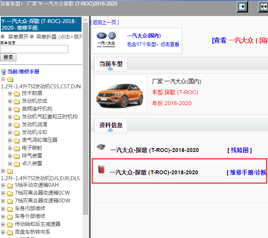Select 7档双离合器变速箱0CW tree item
The height and width of the screenshot is (238, 268).
pyautogui.click(x=43, y=193)
